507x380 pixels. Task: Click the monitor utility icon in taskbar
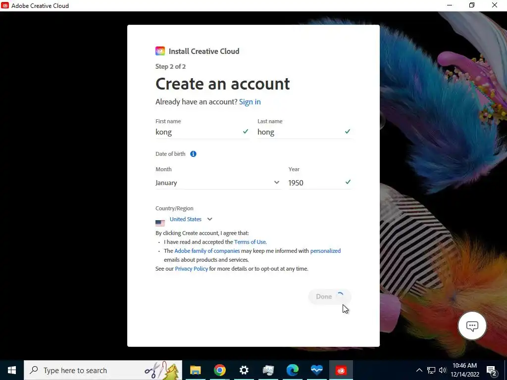tap(268, 370)
